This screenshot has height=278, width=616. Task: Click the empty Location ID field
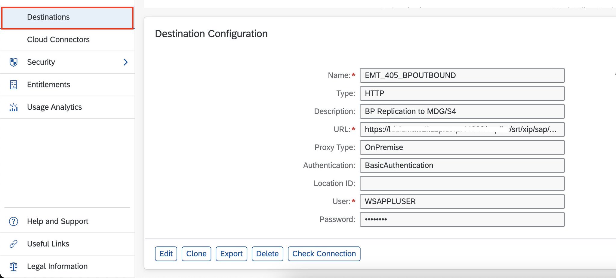pyautogui.click(x=462, y=183)
